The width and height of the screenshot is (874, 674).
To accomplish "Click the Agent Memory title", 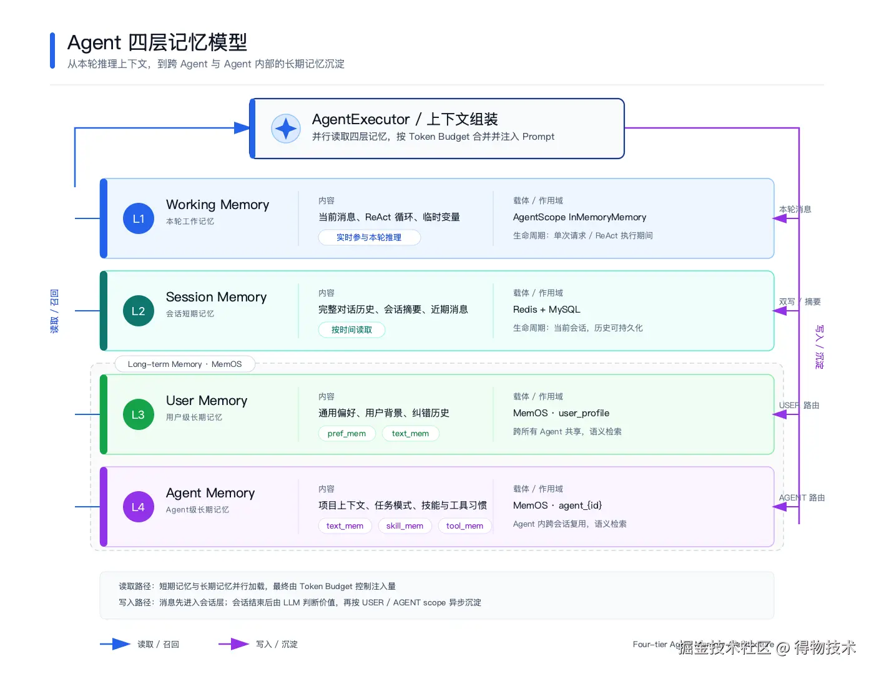I will tap(210, 493).
